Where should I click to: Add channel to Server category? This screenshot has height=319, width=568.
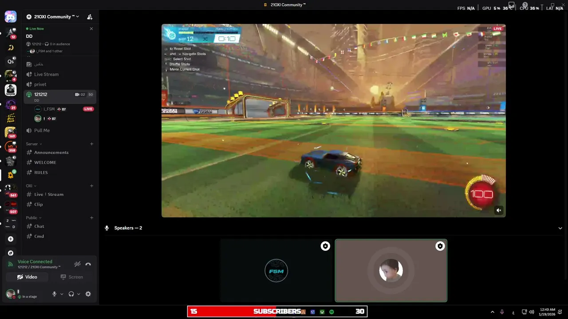pyautogui.click(x=92, y=144)
